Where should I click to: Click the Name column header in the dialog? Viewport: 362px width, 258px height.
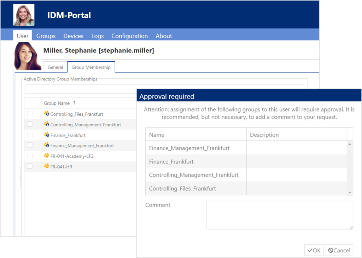[196, 135]
